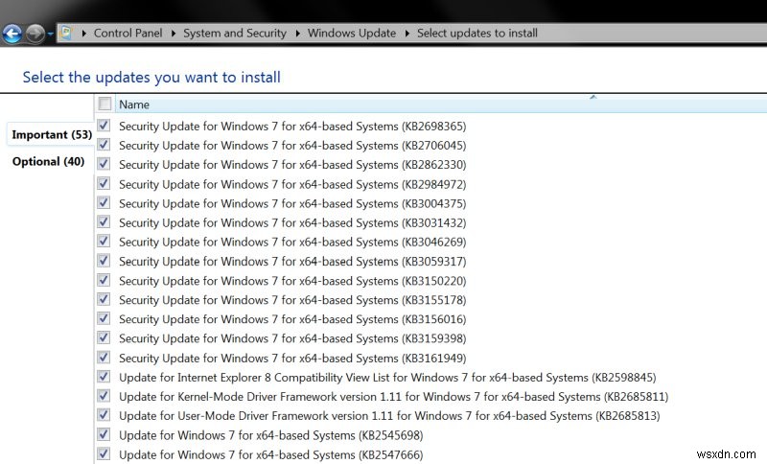Select Security Update row (KB2706045)
The height and width of the screenshot is (464, 767).
(292, 145)
